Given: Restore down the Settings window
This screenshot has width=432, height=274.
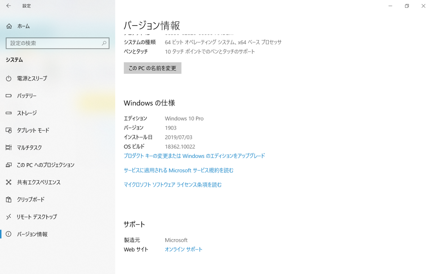Looking at the screenshot, I should pyautogui.click(x=407, y=6).
